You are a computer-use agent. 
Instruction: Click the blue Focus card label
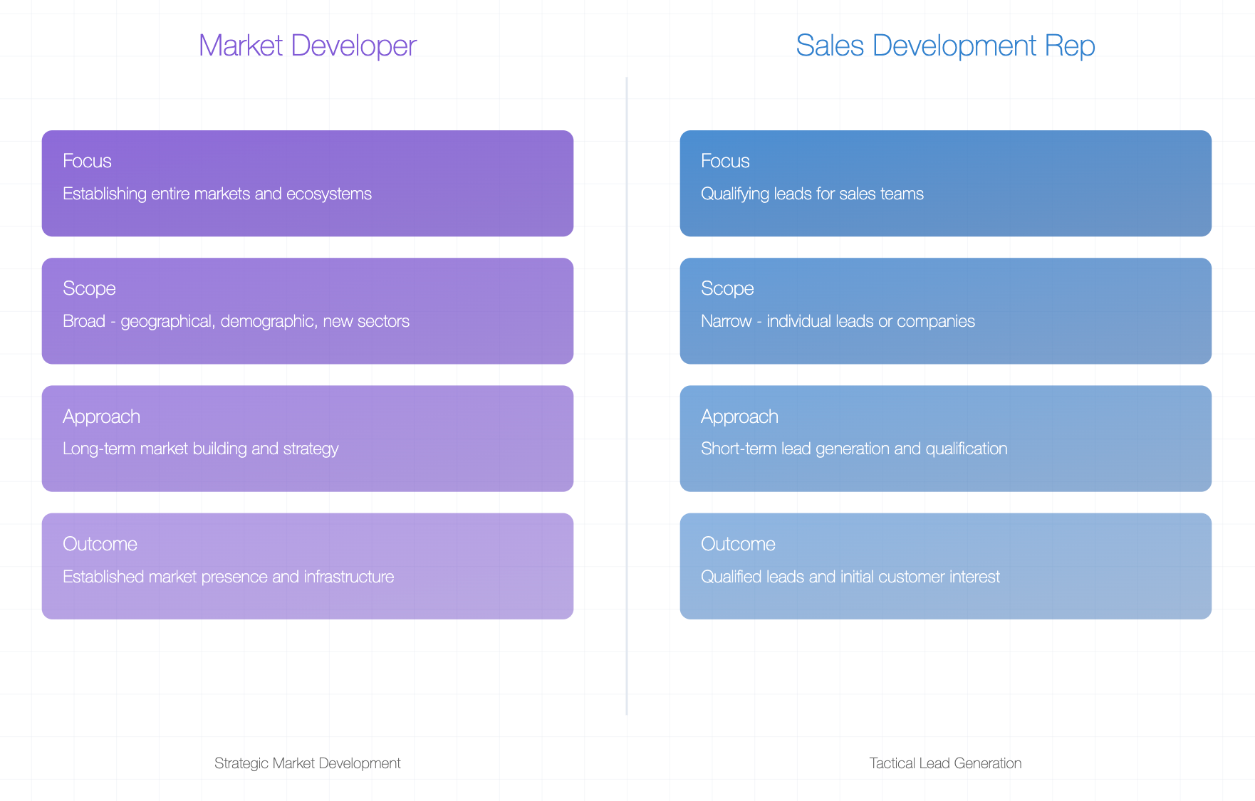725,161
